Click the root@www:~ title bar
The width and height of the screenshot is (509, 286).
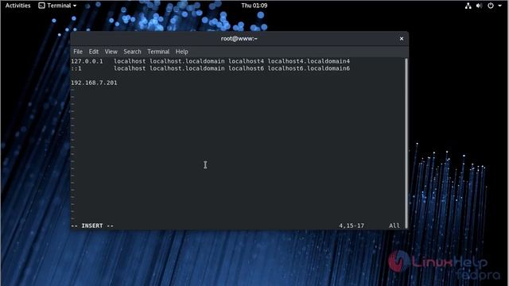tap(239, 39)
